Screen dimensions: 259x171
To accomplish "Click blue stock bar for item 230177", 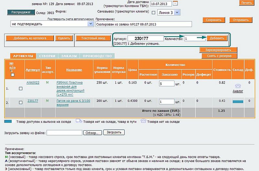I will tap(238, 102).
